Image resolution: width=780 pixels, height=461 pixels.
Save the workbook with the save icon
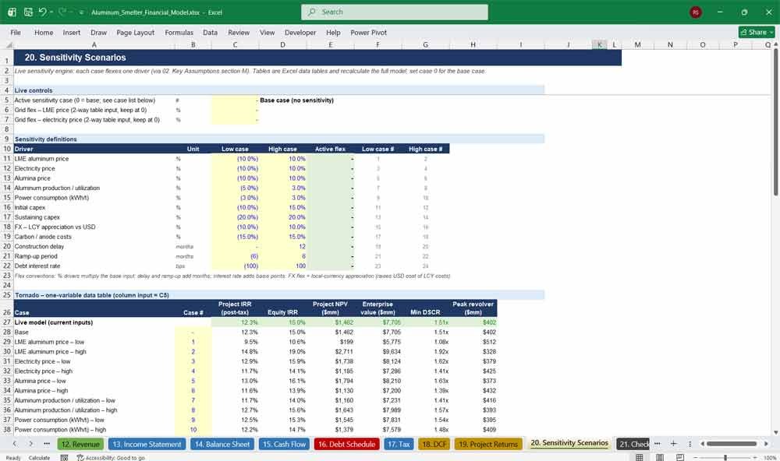point(28,12)
